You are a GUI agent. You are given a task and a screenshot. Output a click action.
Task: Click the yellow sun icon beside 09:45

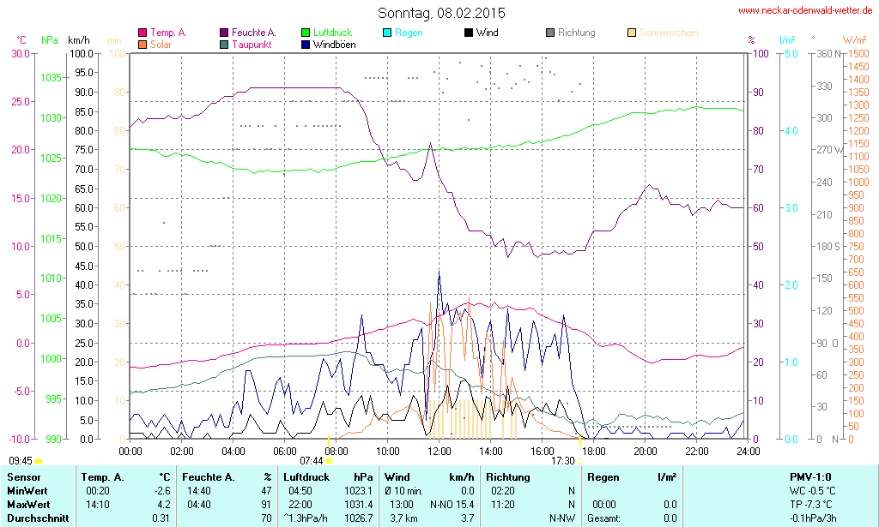[x=38, y=463]
